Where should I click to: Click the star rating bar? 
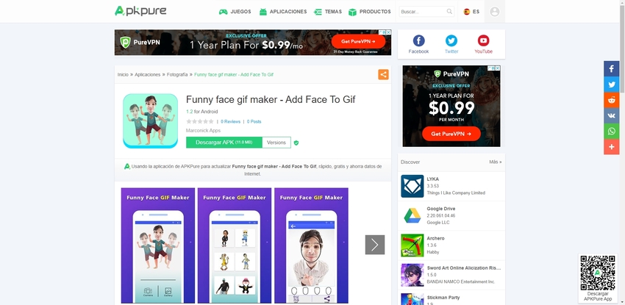point(200,121)
